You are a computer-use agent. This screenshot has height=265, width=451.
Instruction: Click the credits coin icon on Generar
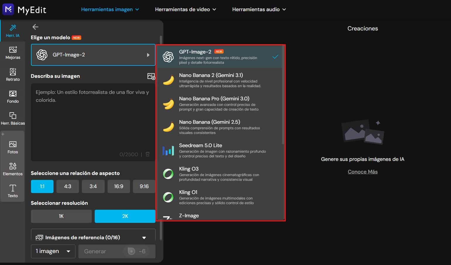point(132,251)
